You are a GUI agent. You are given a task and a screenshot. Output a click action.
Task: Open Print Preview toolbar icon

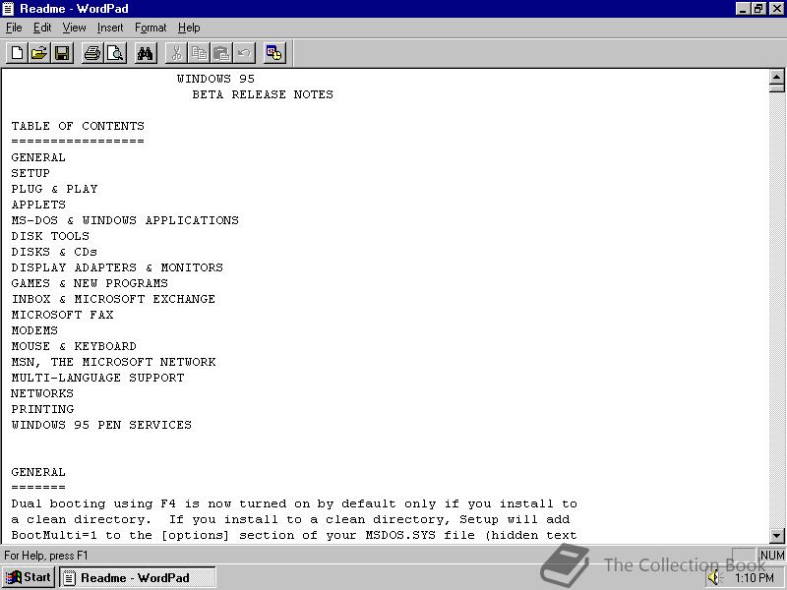pyautogui.click(x=115, y=53)
